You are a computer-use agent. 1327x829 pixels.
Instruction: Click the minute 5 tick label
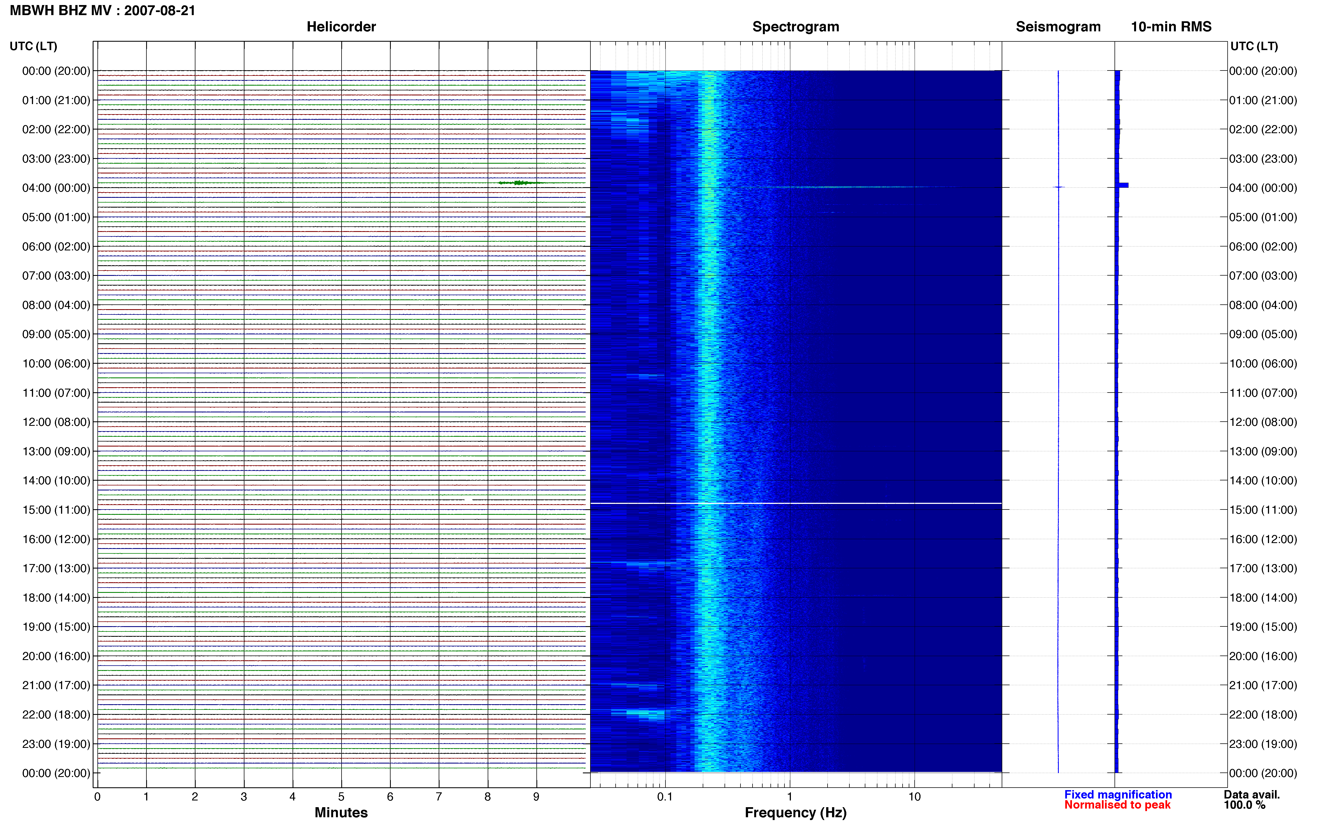pyautogui.click(x=341, y=797)
